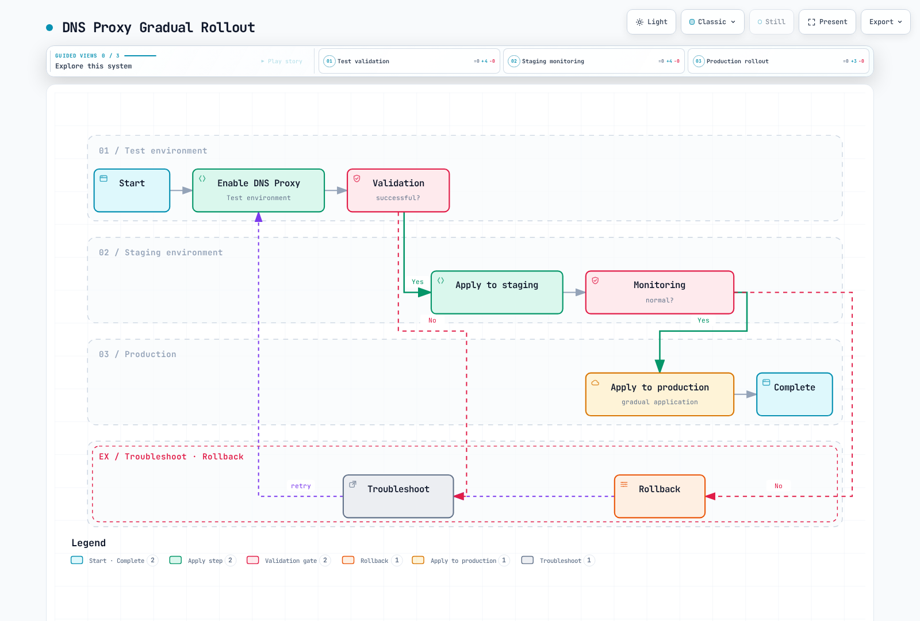Click the "DNS Proxy Gradual Rollout" title
This screenshot has width=920, height=621.
pos(159,28)
